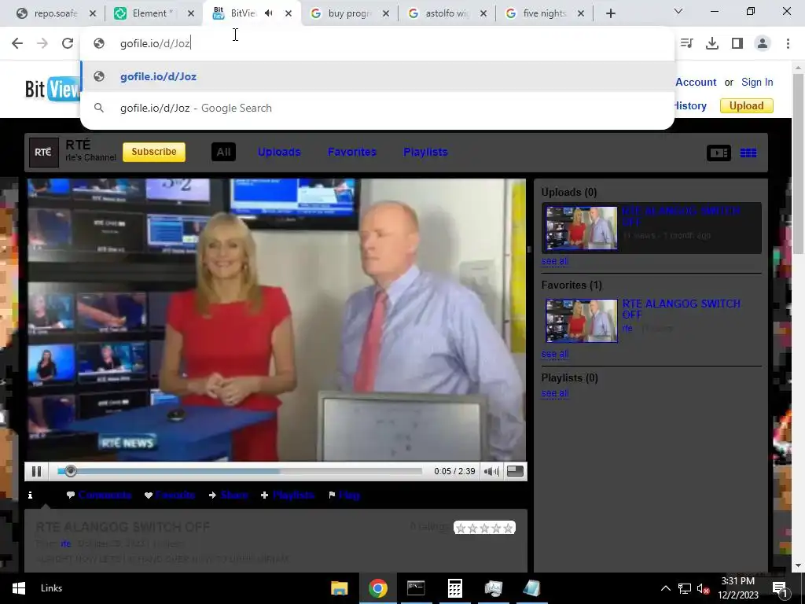The width and height of the screenshot is (805, 604).
Task: See all under Favorites section
Action: (x=555, y=354)
